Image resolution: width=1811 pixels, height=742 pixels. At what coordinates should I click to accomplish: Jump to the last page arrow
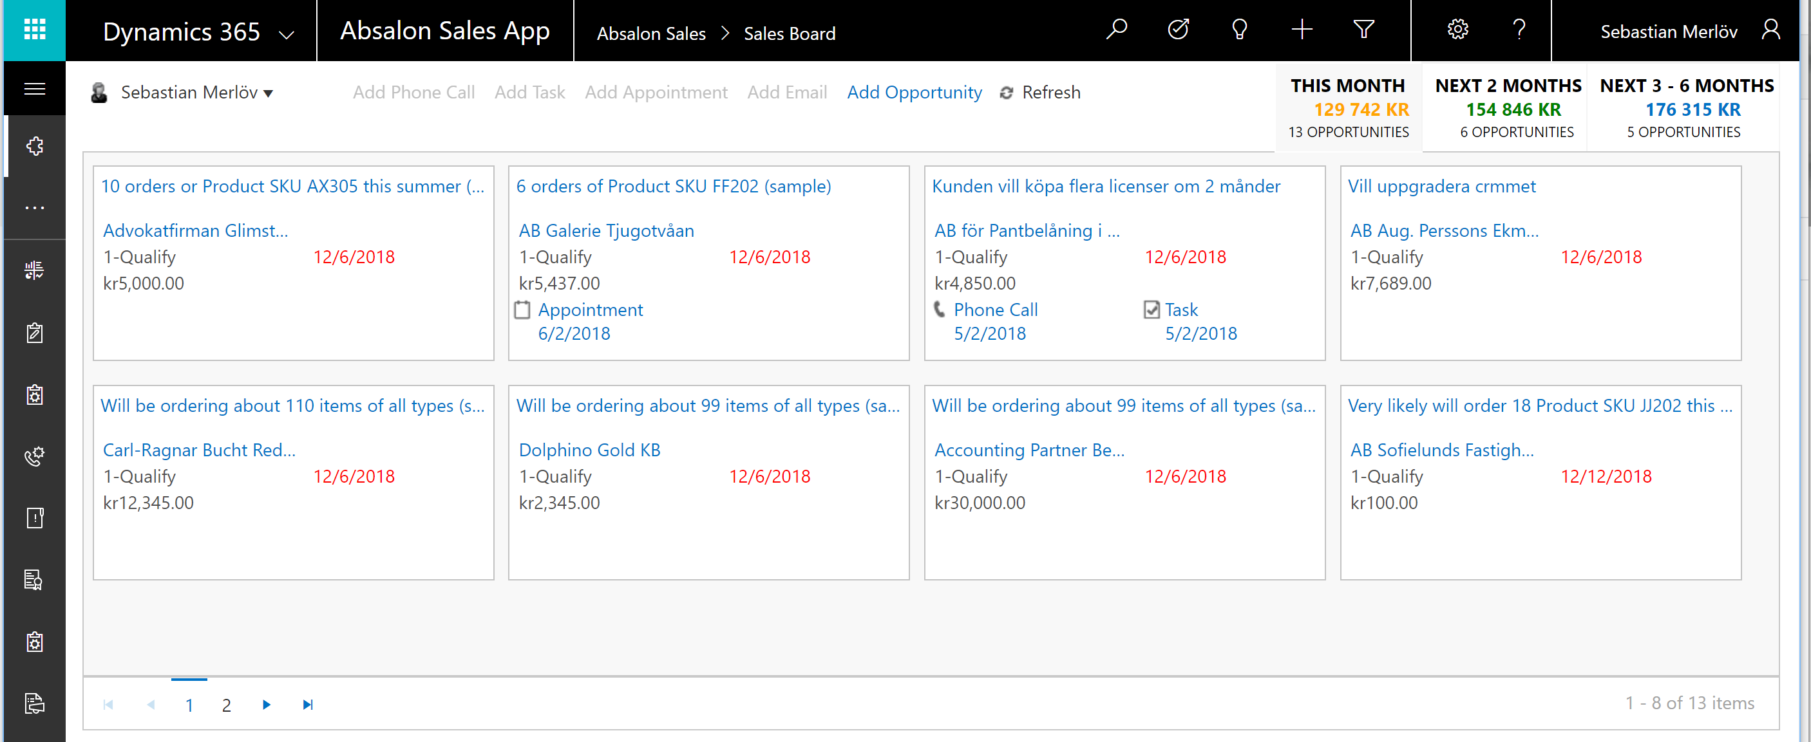[307, 705]
